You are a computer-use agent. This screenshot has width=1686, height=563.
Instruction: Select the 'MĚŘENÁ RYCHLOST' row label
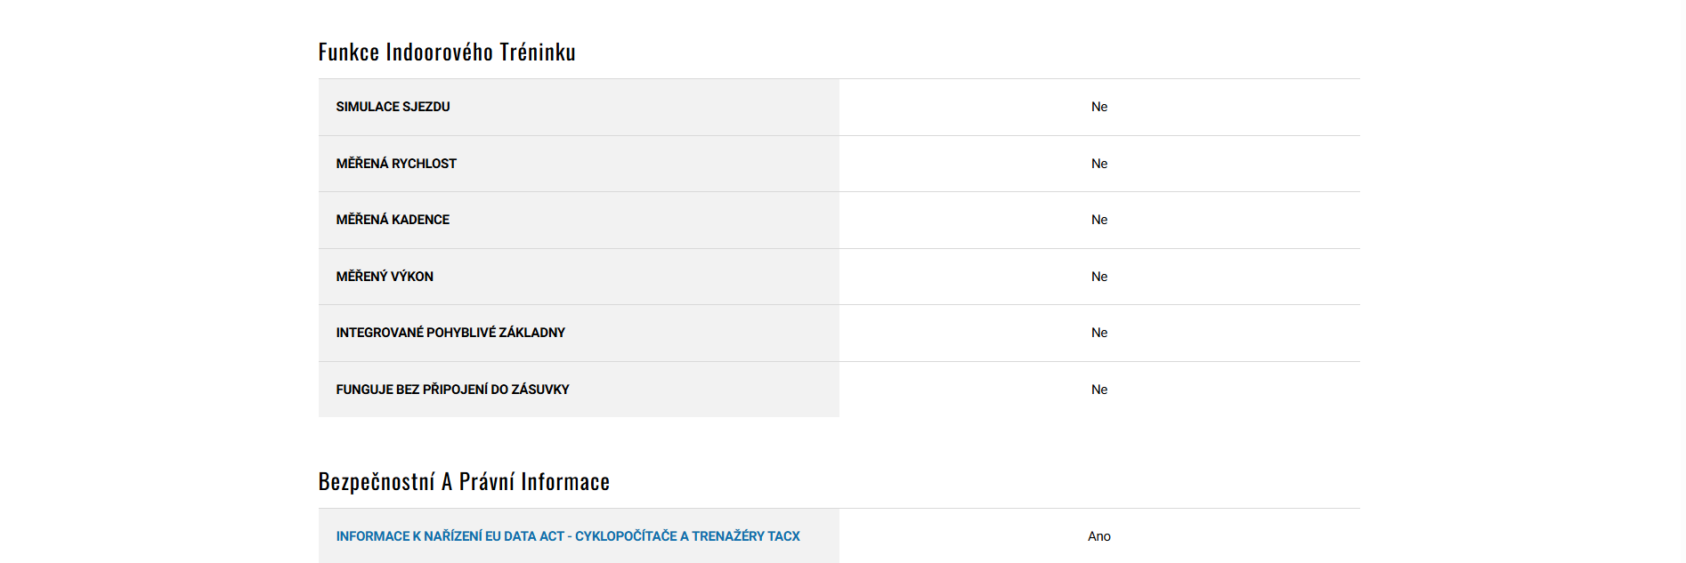pyautogui.click(x=396, y=164)
